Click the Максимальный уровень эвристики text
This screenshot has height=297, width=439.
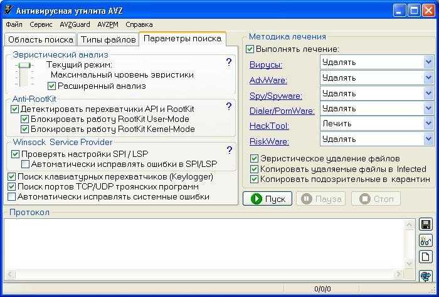[122, 75]
